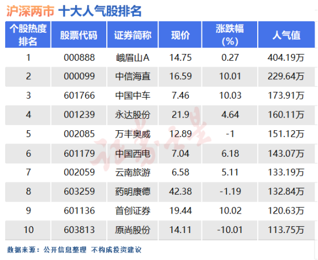
Task: Click popularity value 151.12万
Action: pyautogui.click(x=286, y=134)
